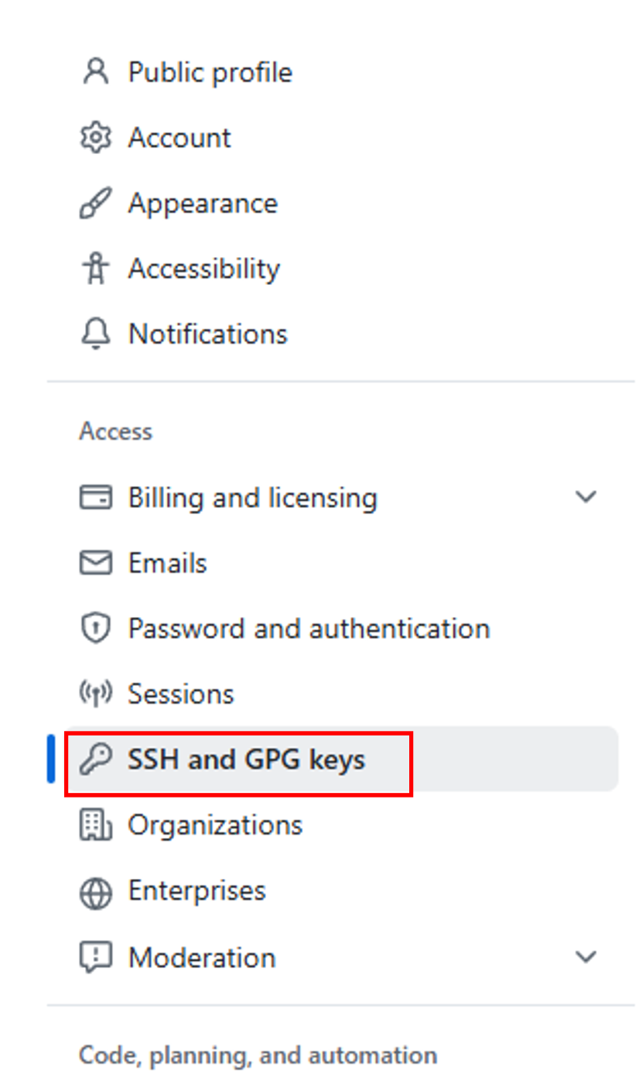Click the Notifications bell icon
The height and width of the screenshot is (1084, 639).
(x=96, y=334)
